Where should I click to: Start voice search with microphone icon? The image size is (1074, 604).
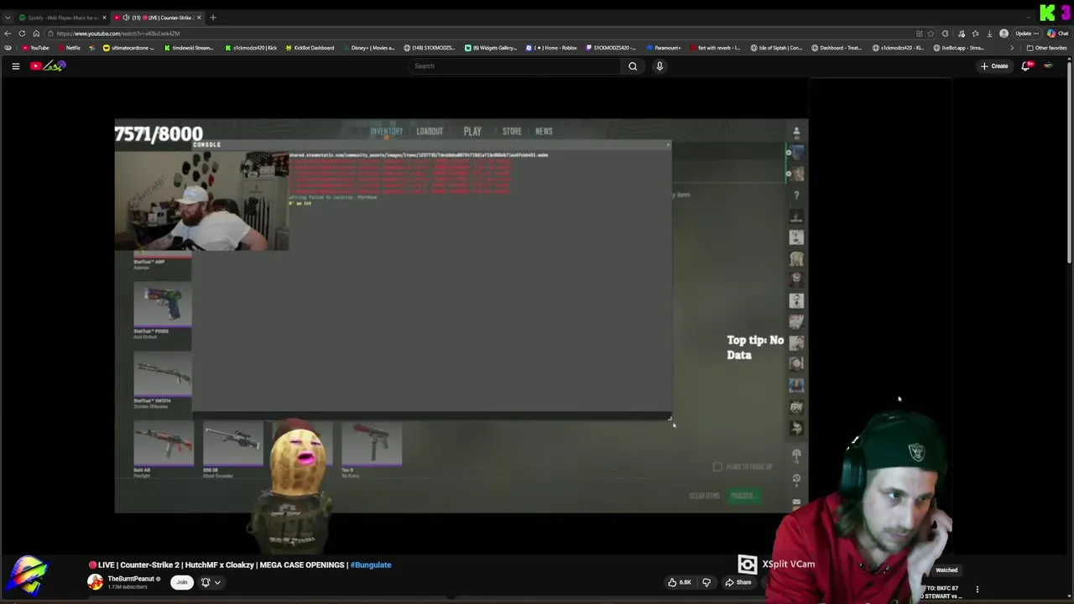point(660,66)
